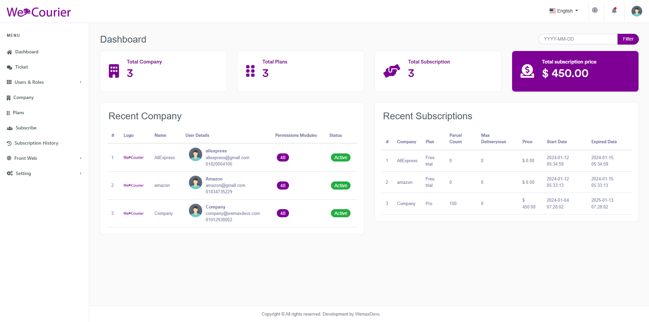This screenshot has width=649, height=322.
Task: Click the Filter button
Action: 628,39
